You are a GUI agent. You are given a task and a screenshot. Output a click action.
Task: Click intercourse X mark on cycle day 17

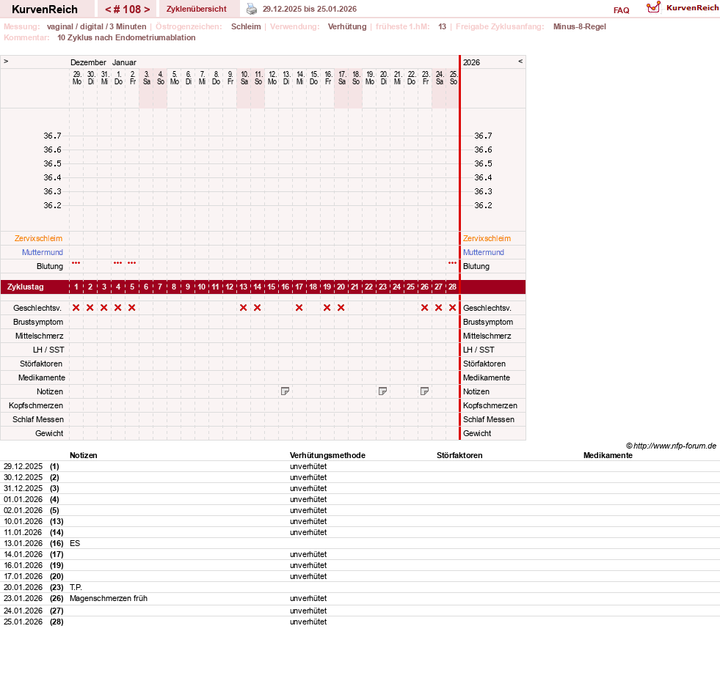coord(299,307)
